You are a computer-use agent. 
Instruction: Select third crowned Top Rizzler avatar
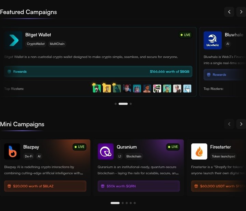pos(117,88)
